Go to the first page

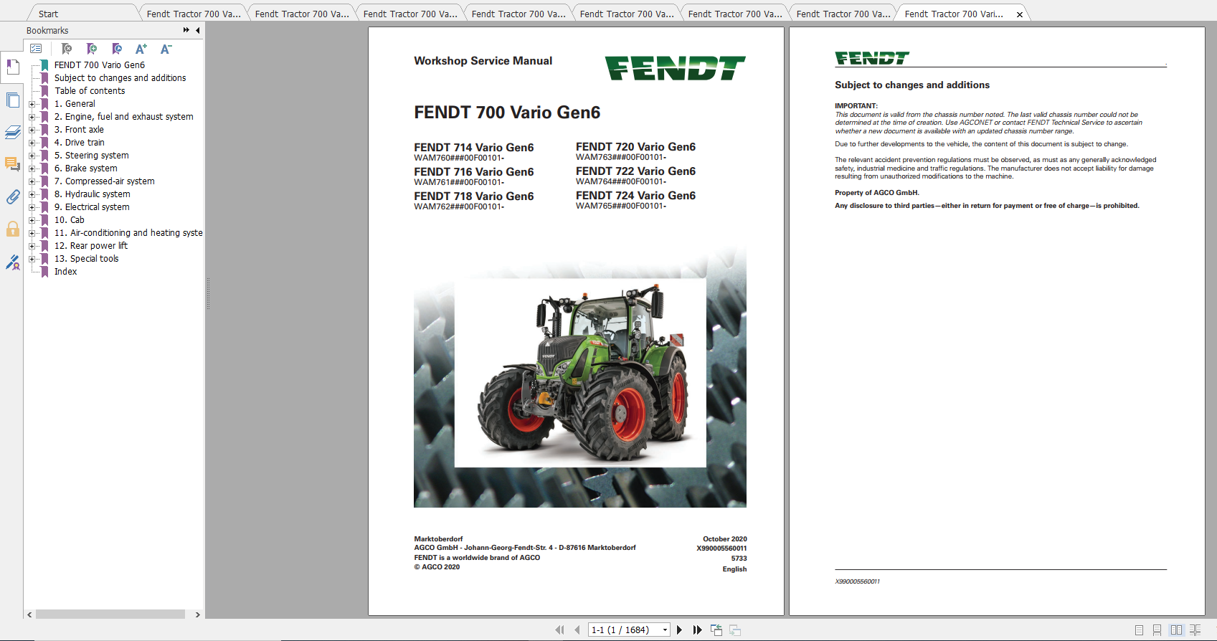(x=559, y=630)
